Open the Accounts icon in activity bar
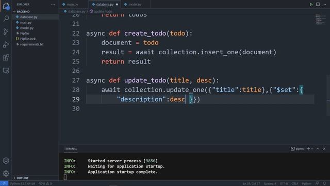Image resolution: width=330 pixels, height=186 pixels. pos(6,161)
